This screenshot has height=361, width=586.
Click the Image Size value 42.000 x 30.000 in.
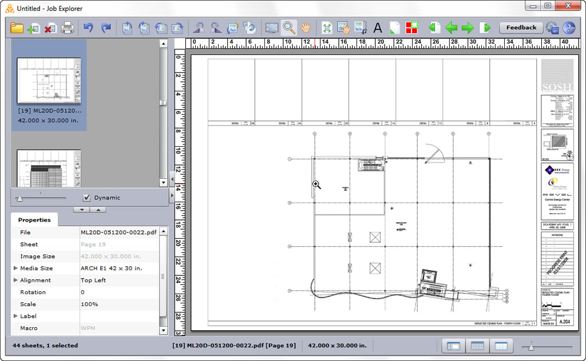click(110, 256)
